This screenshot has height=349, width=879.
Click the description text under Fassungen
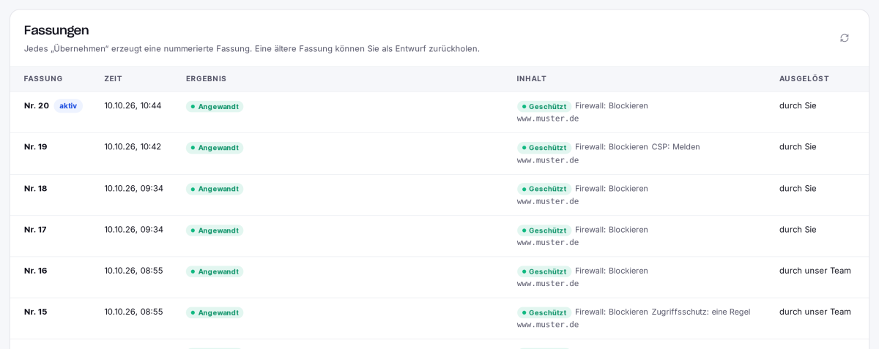[x=252, y=48]
